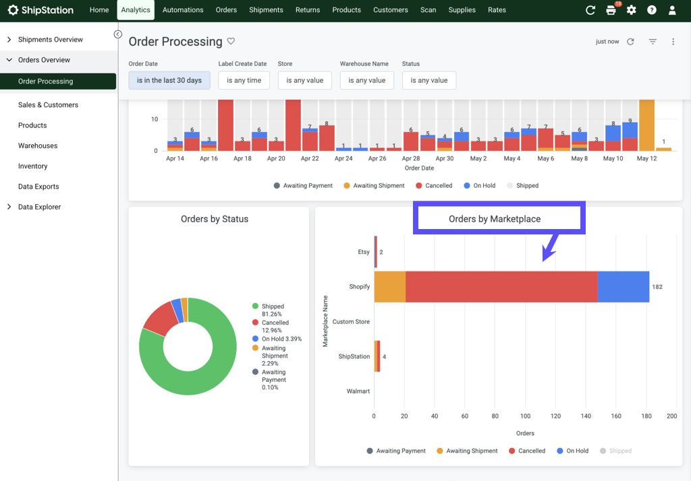Toggle Awaiting Shipment in top chart legend
Screen dimensions: 691x481
point(374,186)
